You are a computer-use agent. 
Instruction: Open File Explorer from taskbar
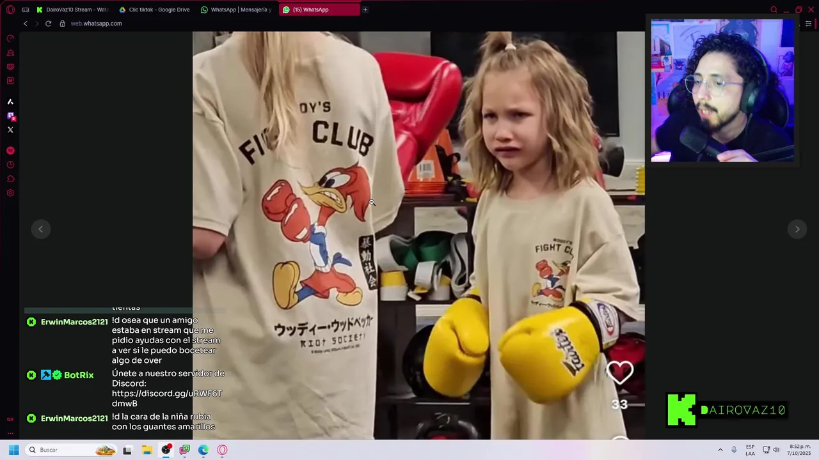click(147, 450)
